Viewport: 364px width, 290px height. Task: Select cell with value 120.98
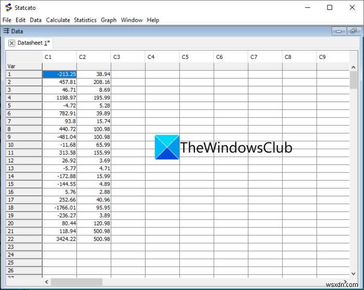point(94,223)
